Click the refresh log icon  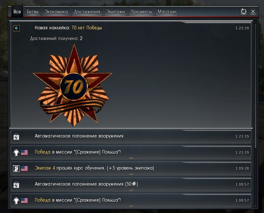tap(243, 11)
